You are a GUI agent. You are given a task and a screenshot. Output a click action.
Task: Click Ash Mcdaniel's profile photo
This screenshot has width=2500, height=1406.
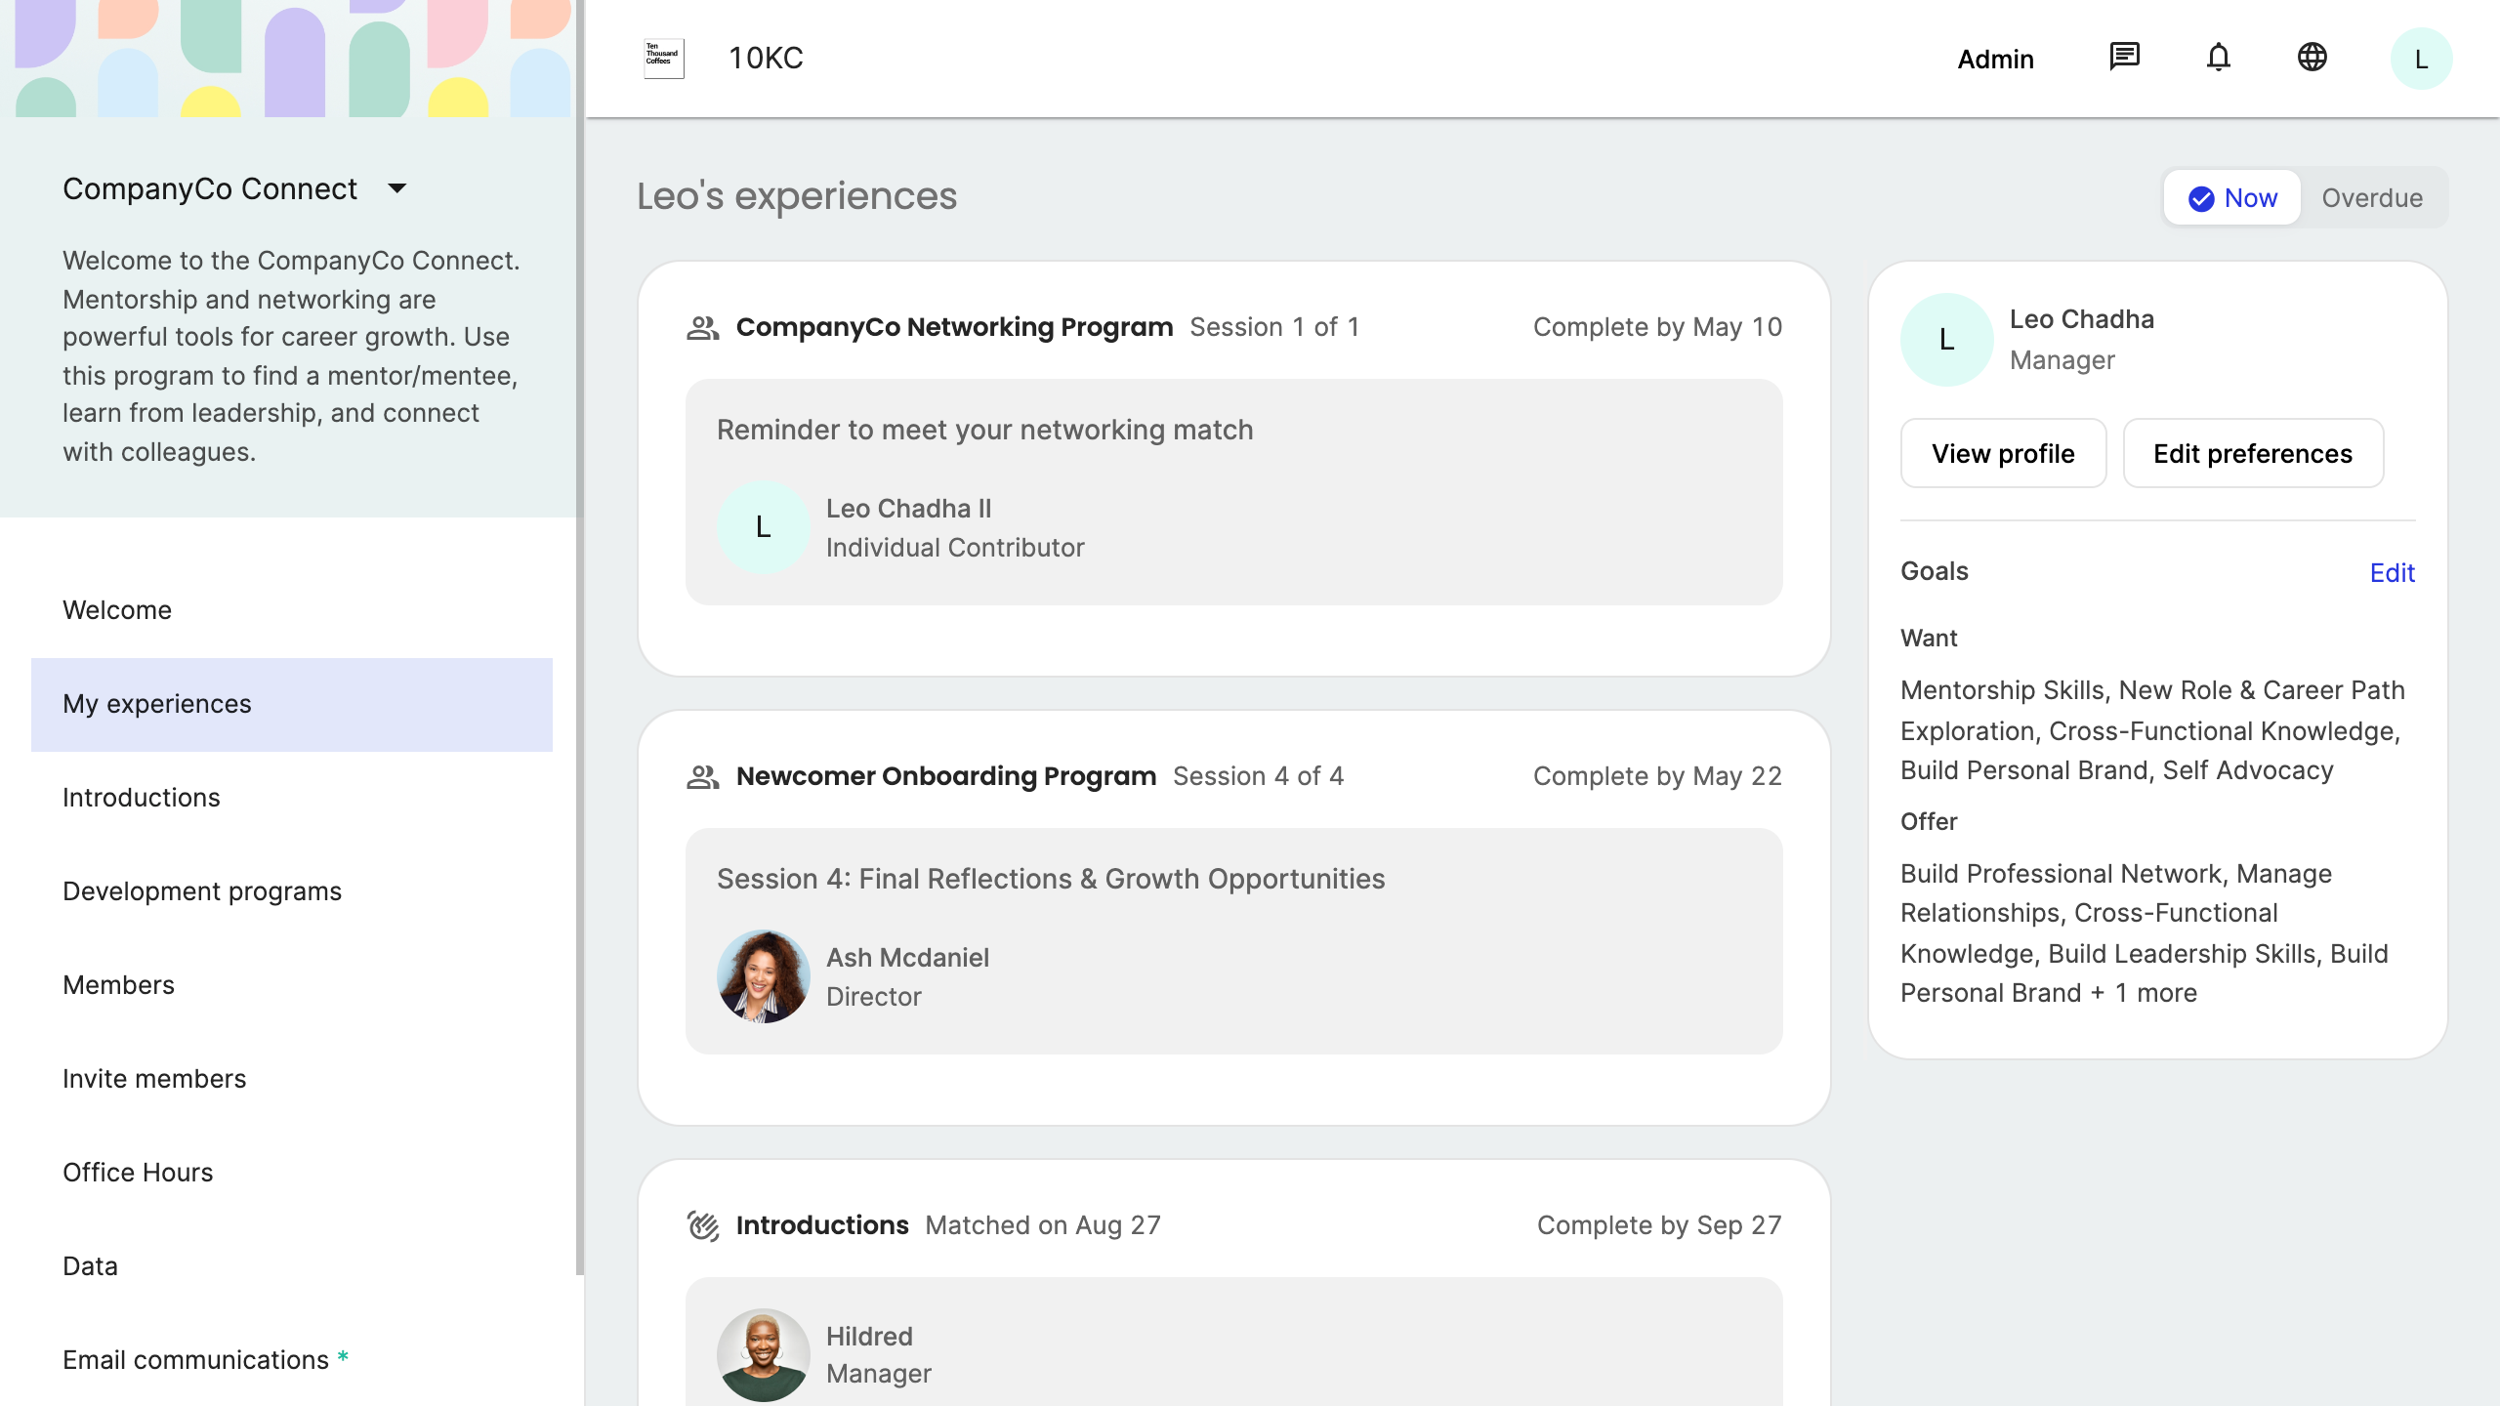pyautogui.click(x=763, y=976)
